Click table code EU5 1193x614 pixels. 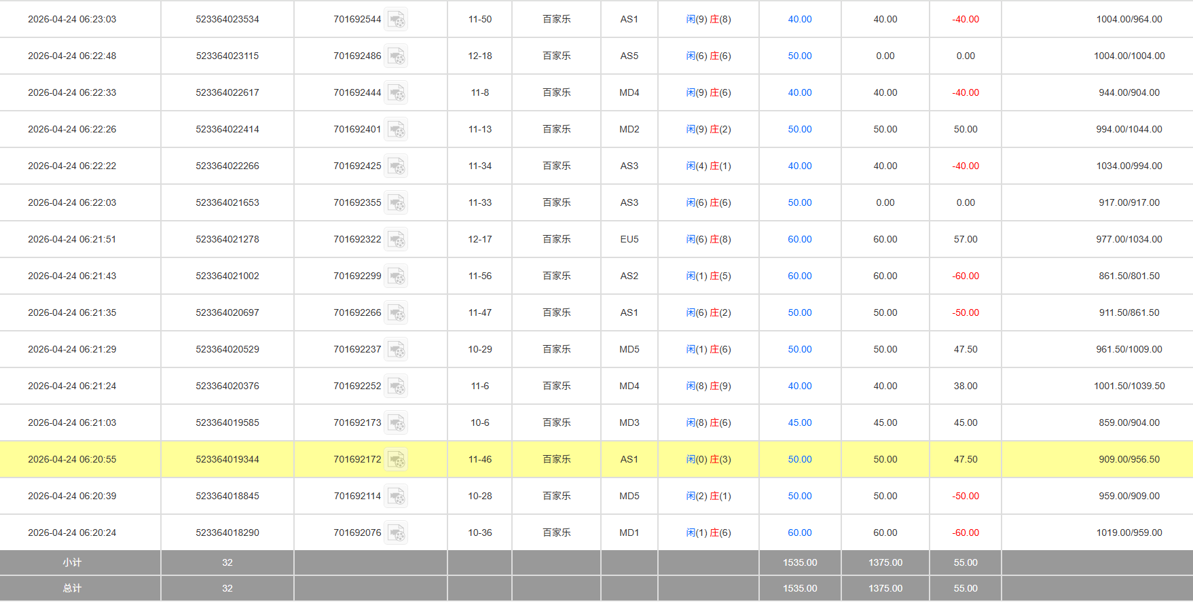point(629,239)
